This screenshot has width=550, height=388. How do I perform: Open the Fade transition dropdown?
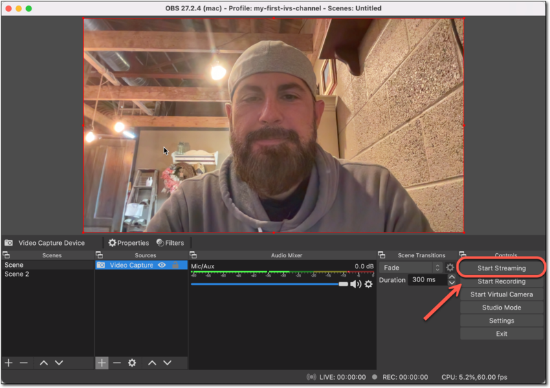[411, 268]
